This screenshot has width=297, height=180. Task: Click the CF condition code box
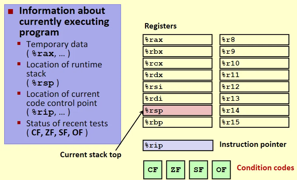point(153,170)
